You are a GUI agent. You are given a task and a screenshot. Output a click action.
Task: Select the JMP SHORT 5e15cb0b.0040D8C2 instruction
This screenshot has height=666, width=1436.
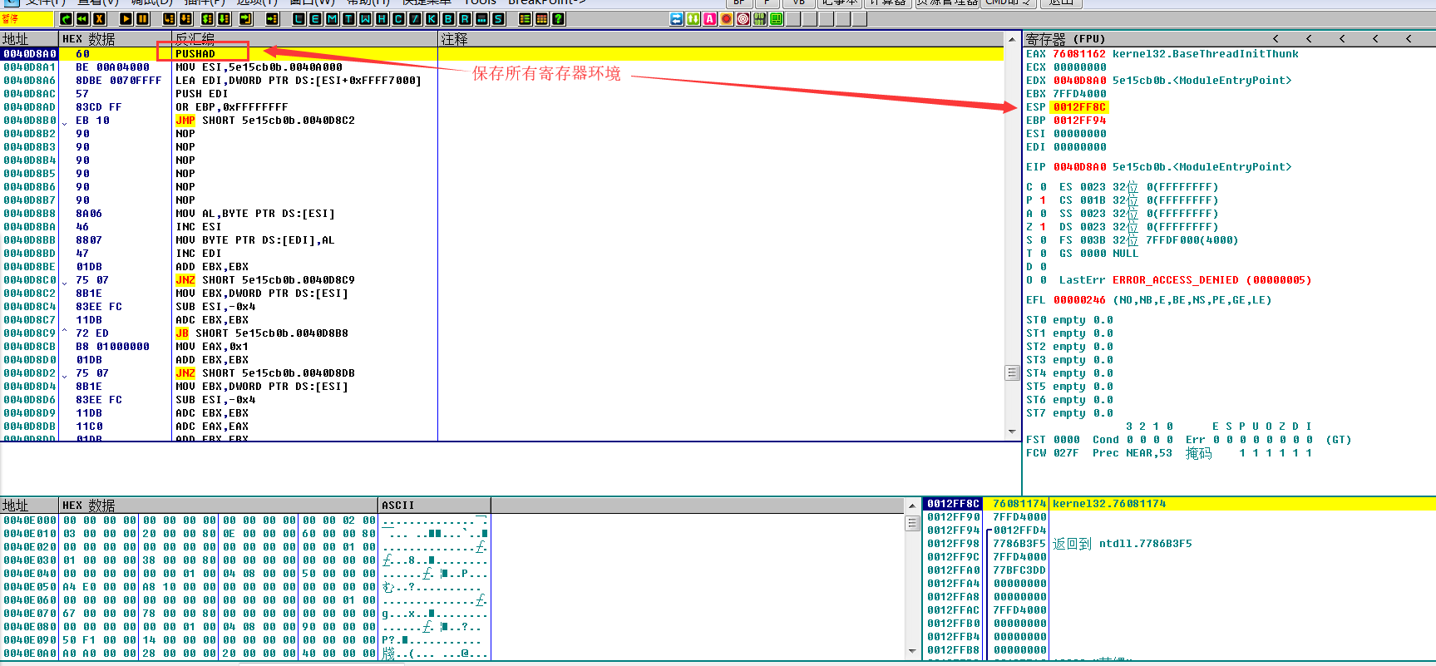pyautogui.click(x=265, y=121)
